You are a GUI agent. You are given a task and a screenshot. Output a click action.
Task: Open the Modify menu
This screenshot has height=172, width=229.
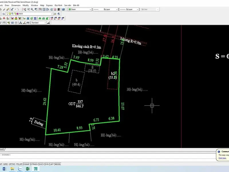[26, 5]
